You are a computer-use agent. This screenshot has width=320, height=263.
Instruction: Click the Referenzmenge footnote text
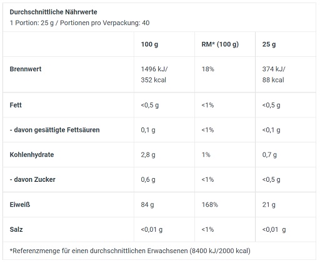tap(130, 251)
